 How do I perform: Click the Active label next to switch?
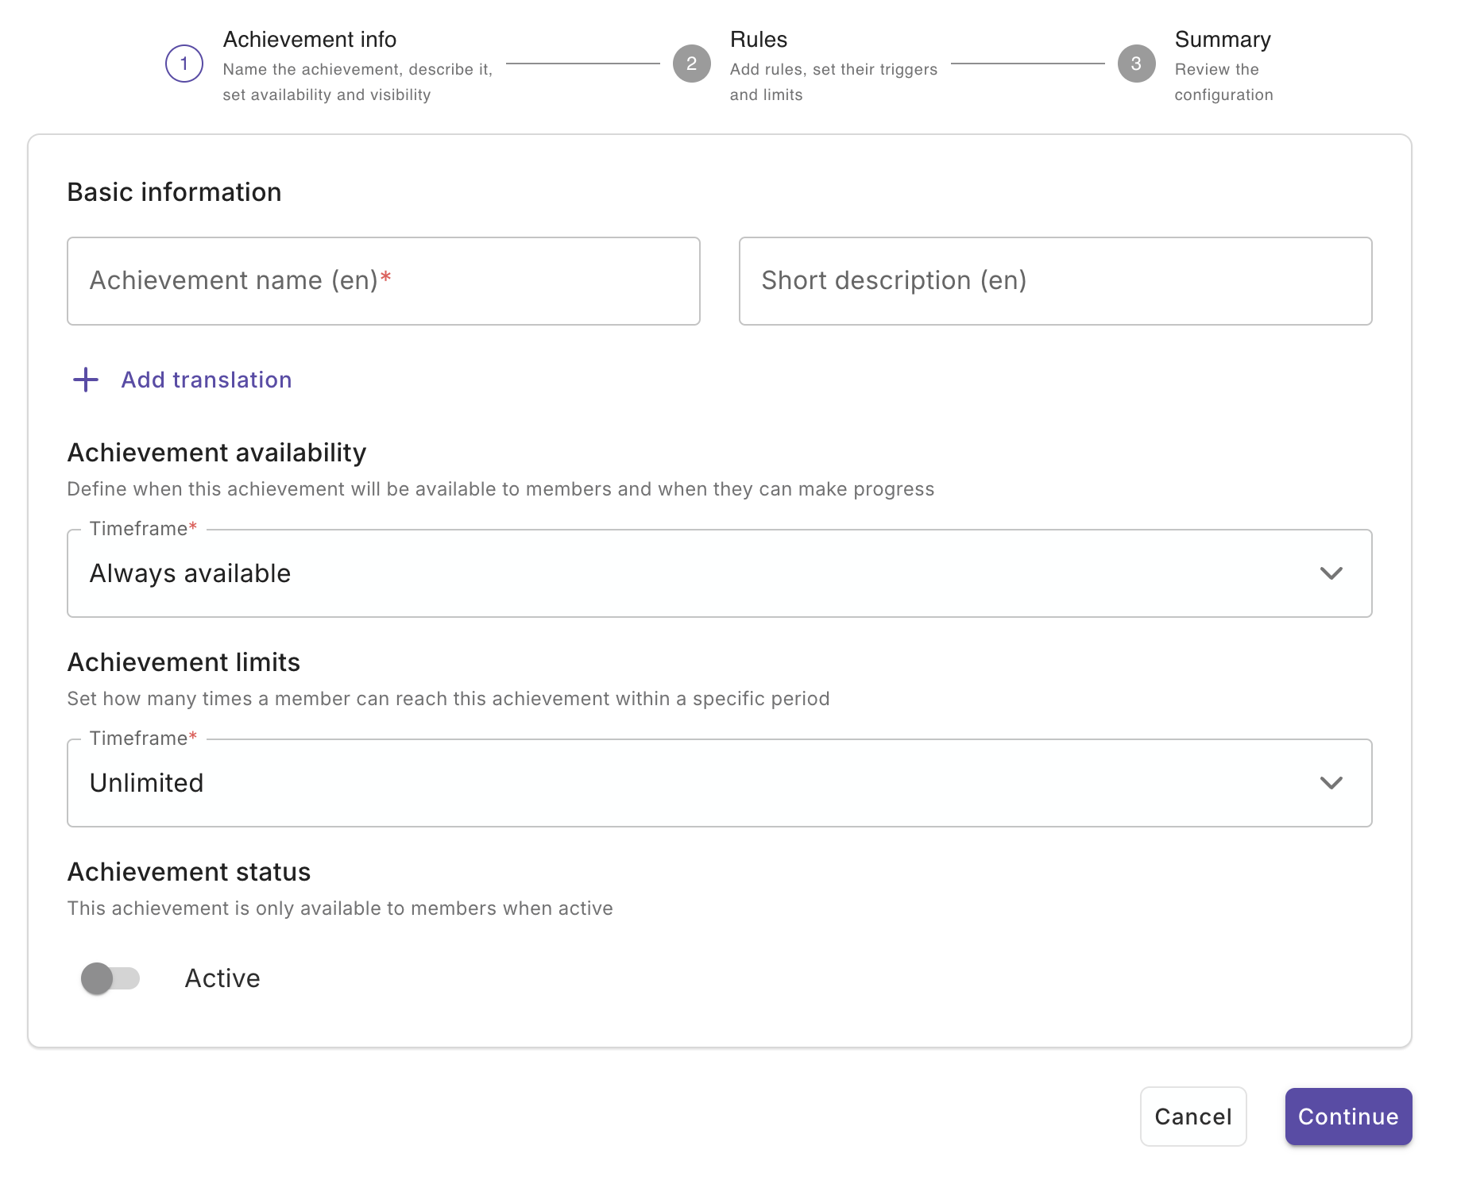[x=222, y=978]
